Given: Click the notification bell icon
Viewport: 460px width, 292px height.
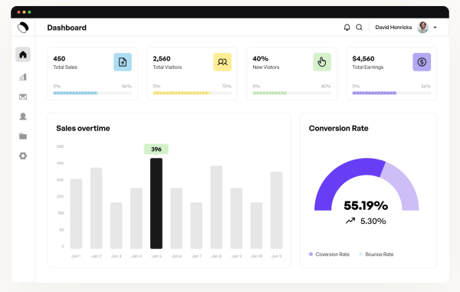Looking at the screenshot, I should point(347,28).
